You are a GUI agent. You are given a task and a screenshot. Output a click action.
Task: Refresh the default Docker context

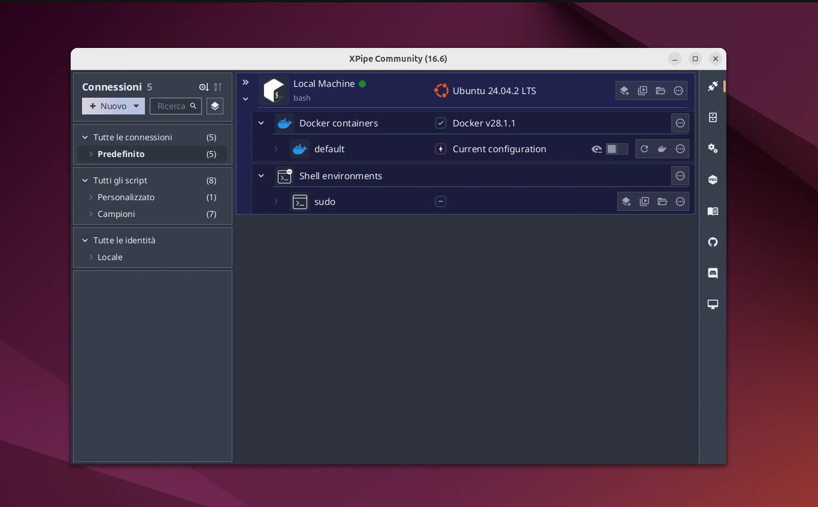pos(644,149)
